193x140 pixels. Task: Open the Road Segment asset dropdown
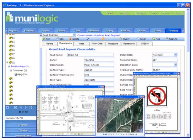74,35
